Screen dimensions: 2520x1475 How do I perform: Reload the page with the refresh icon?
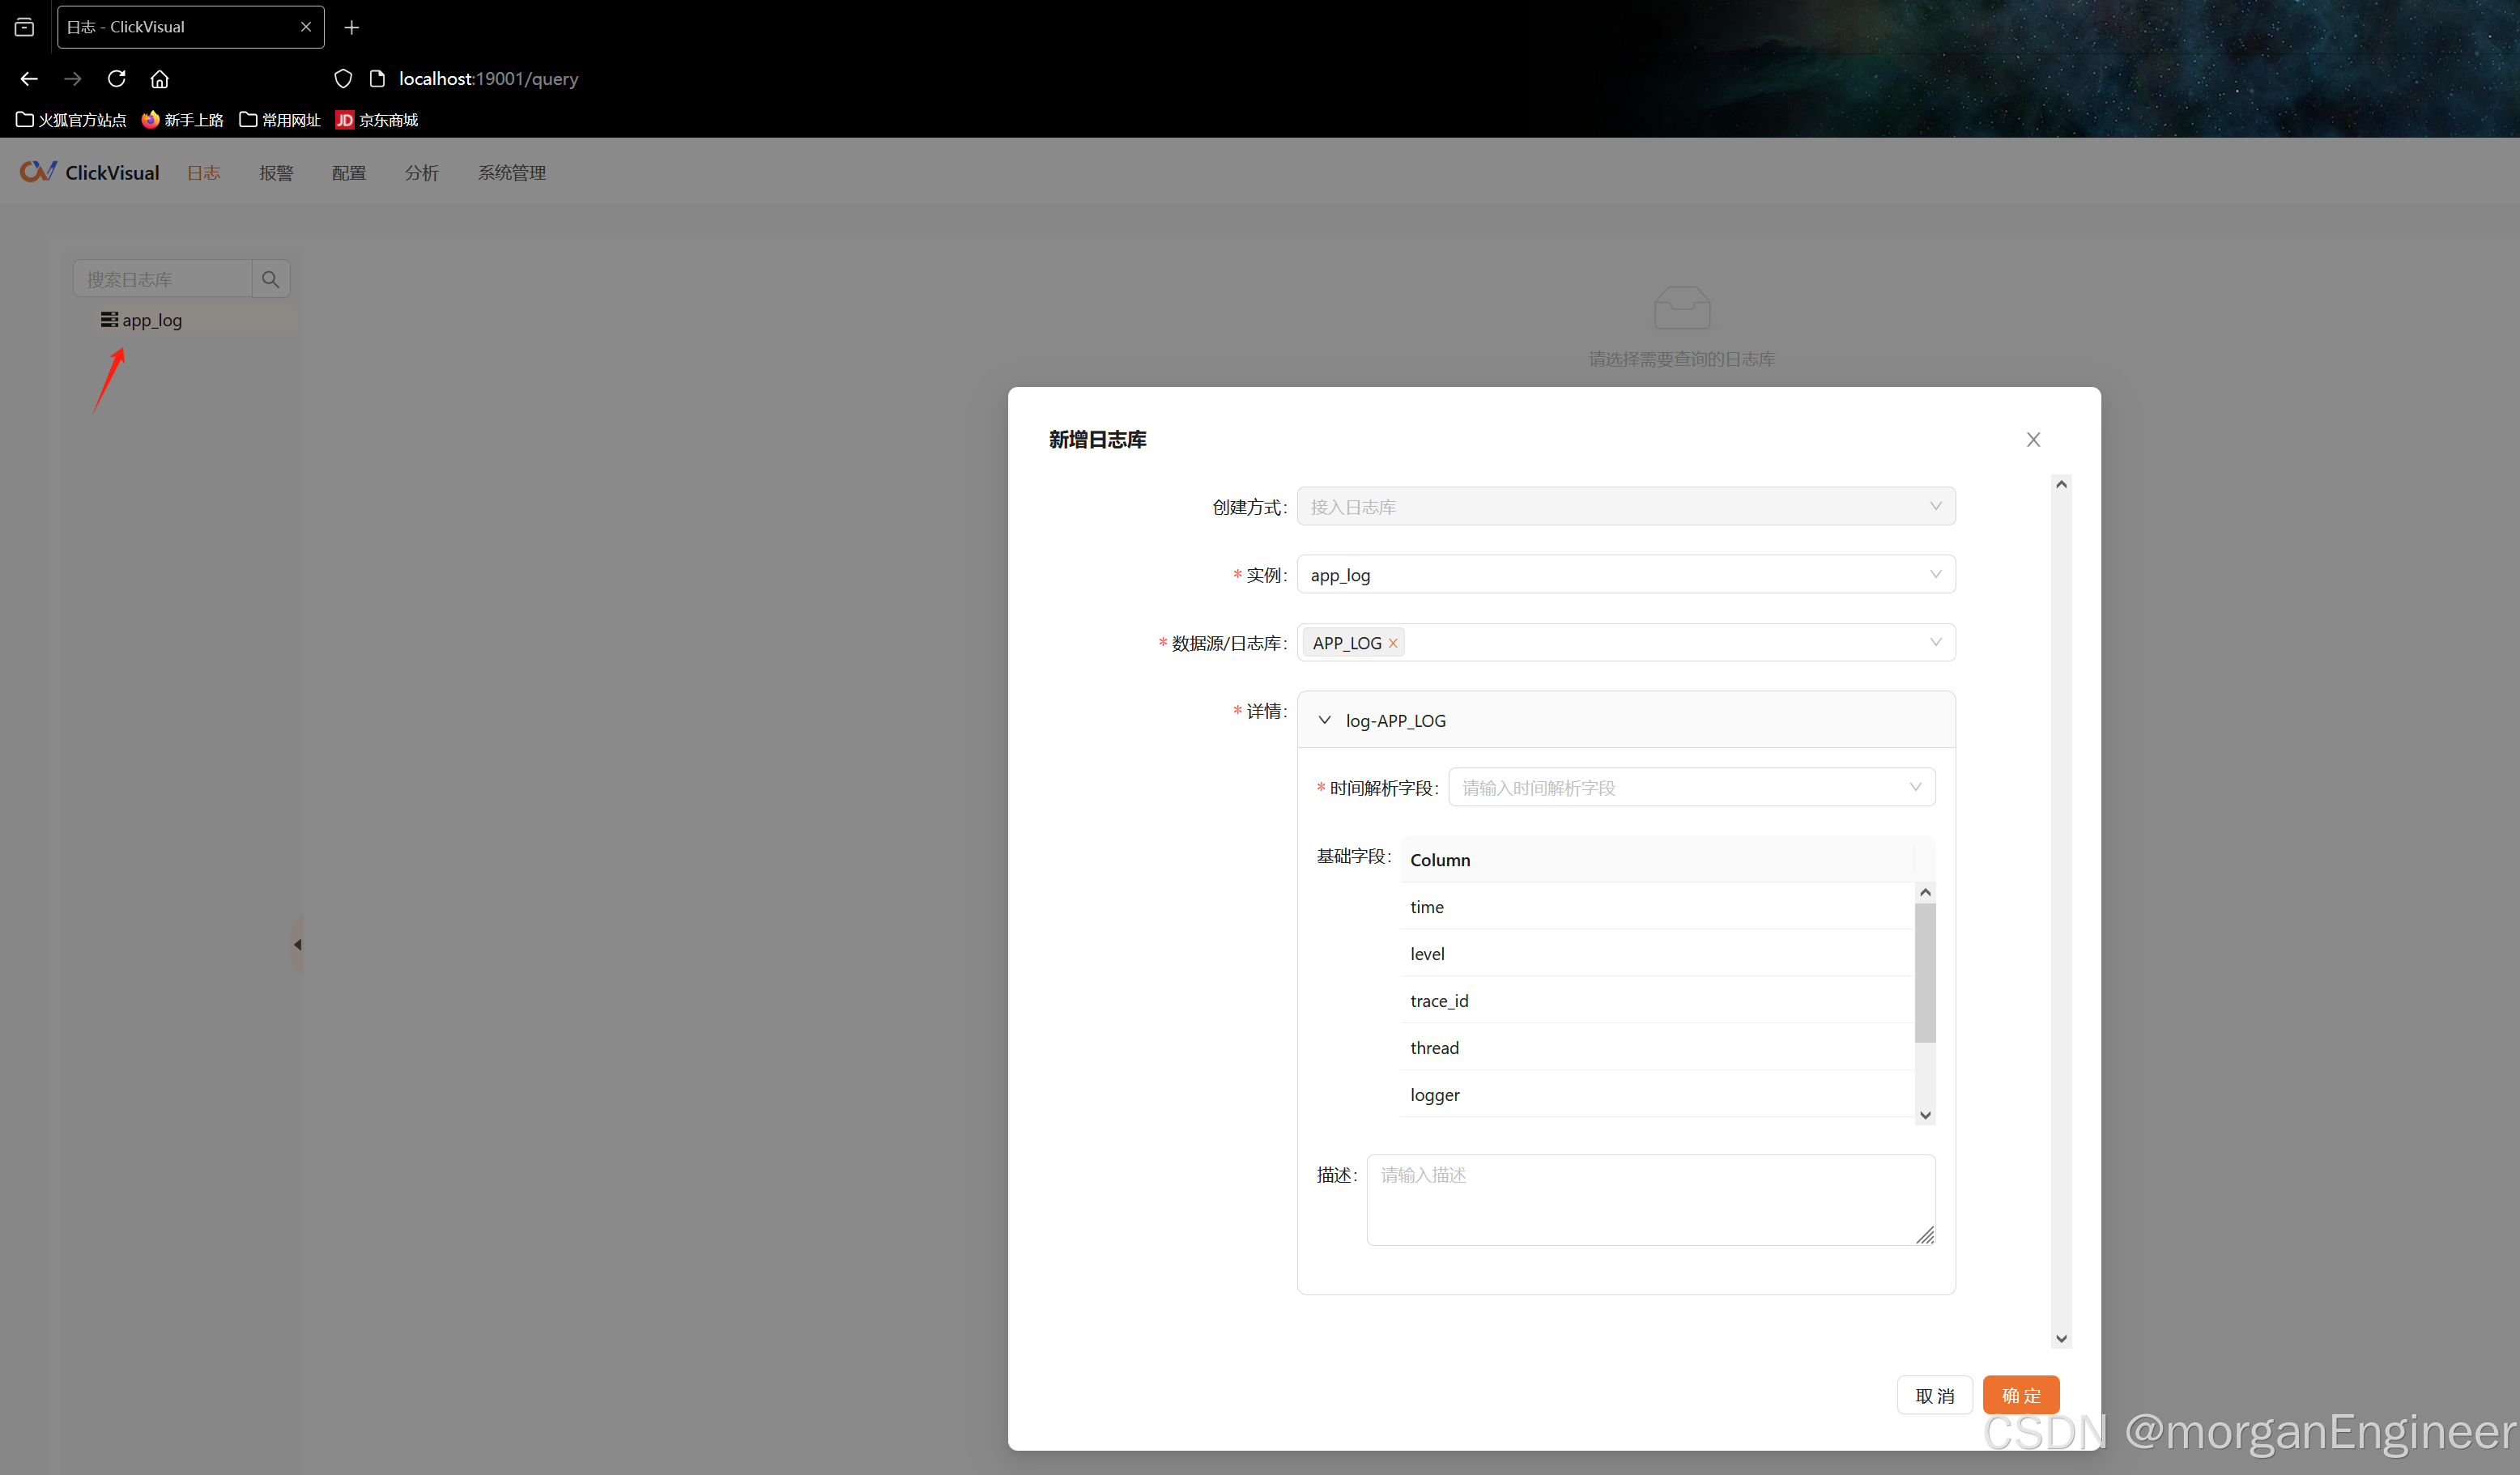(117, 78)
